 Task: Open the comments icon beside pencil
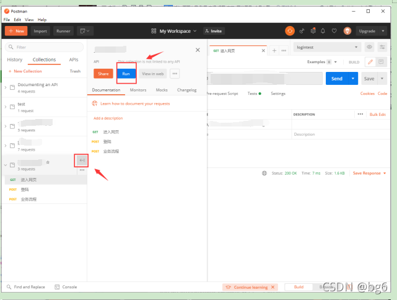381,62
